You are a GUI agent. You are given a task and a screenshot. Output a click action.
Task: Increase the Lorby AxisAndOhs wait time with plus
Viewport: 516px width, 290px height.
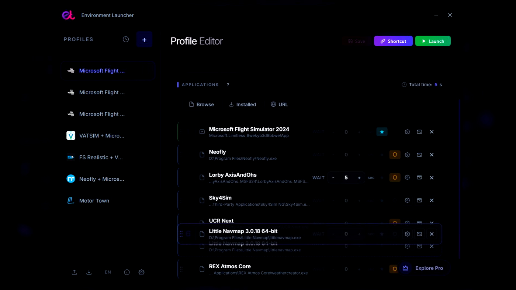point(359,177)
